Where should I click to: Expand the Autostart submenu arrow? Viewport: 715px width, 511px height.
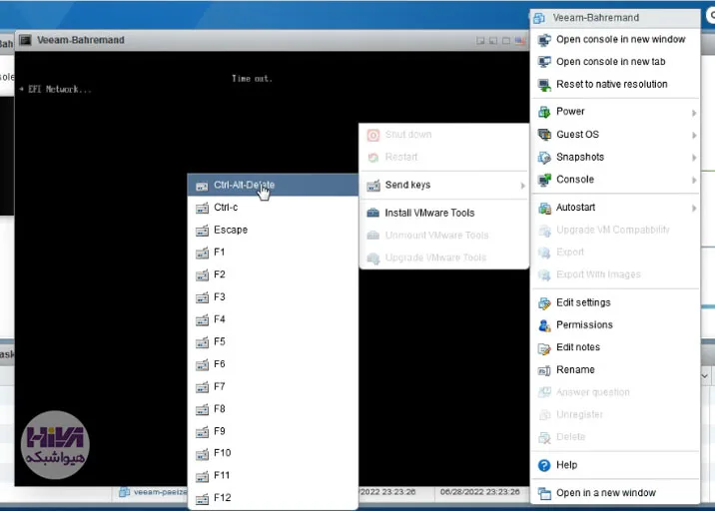tap(694, 209)
